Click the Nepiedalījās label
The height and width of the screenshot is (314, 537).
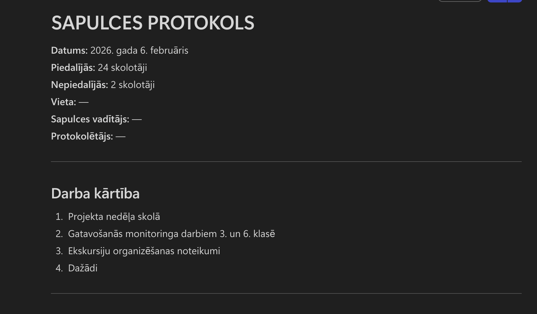[79, 85]
